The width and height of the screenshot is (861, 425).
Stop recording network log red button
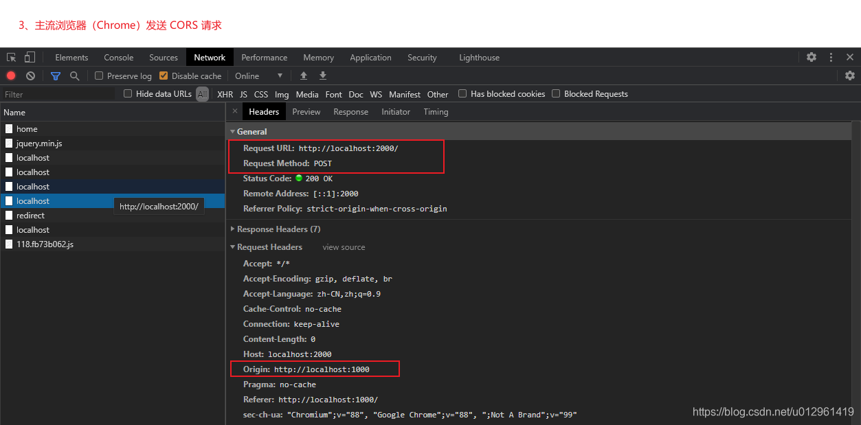tap(11, 76)
